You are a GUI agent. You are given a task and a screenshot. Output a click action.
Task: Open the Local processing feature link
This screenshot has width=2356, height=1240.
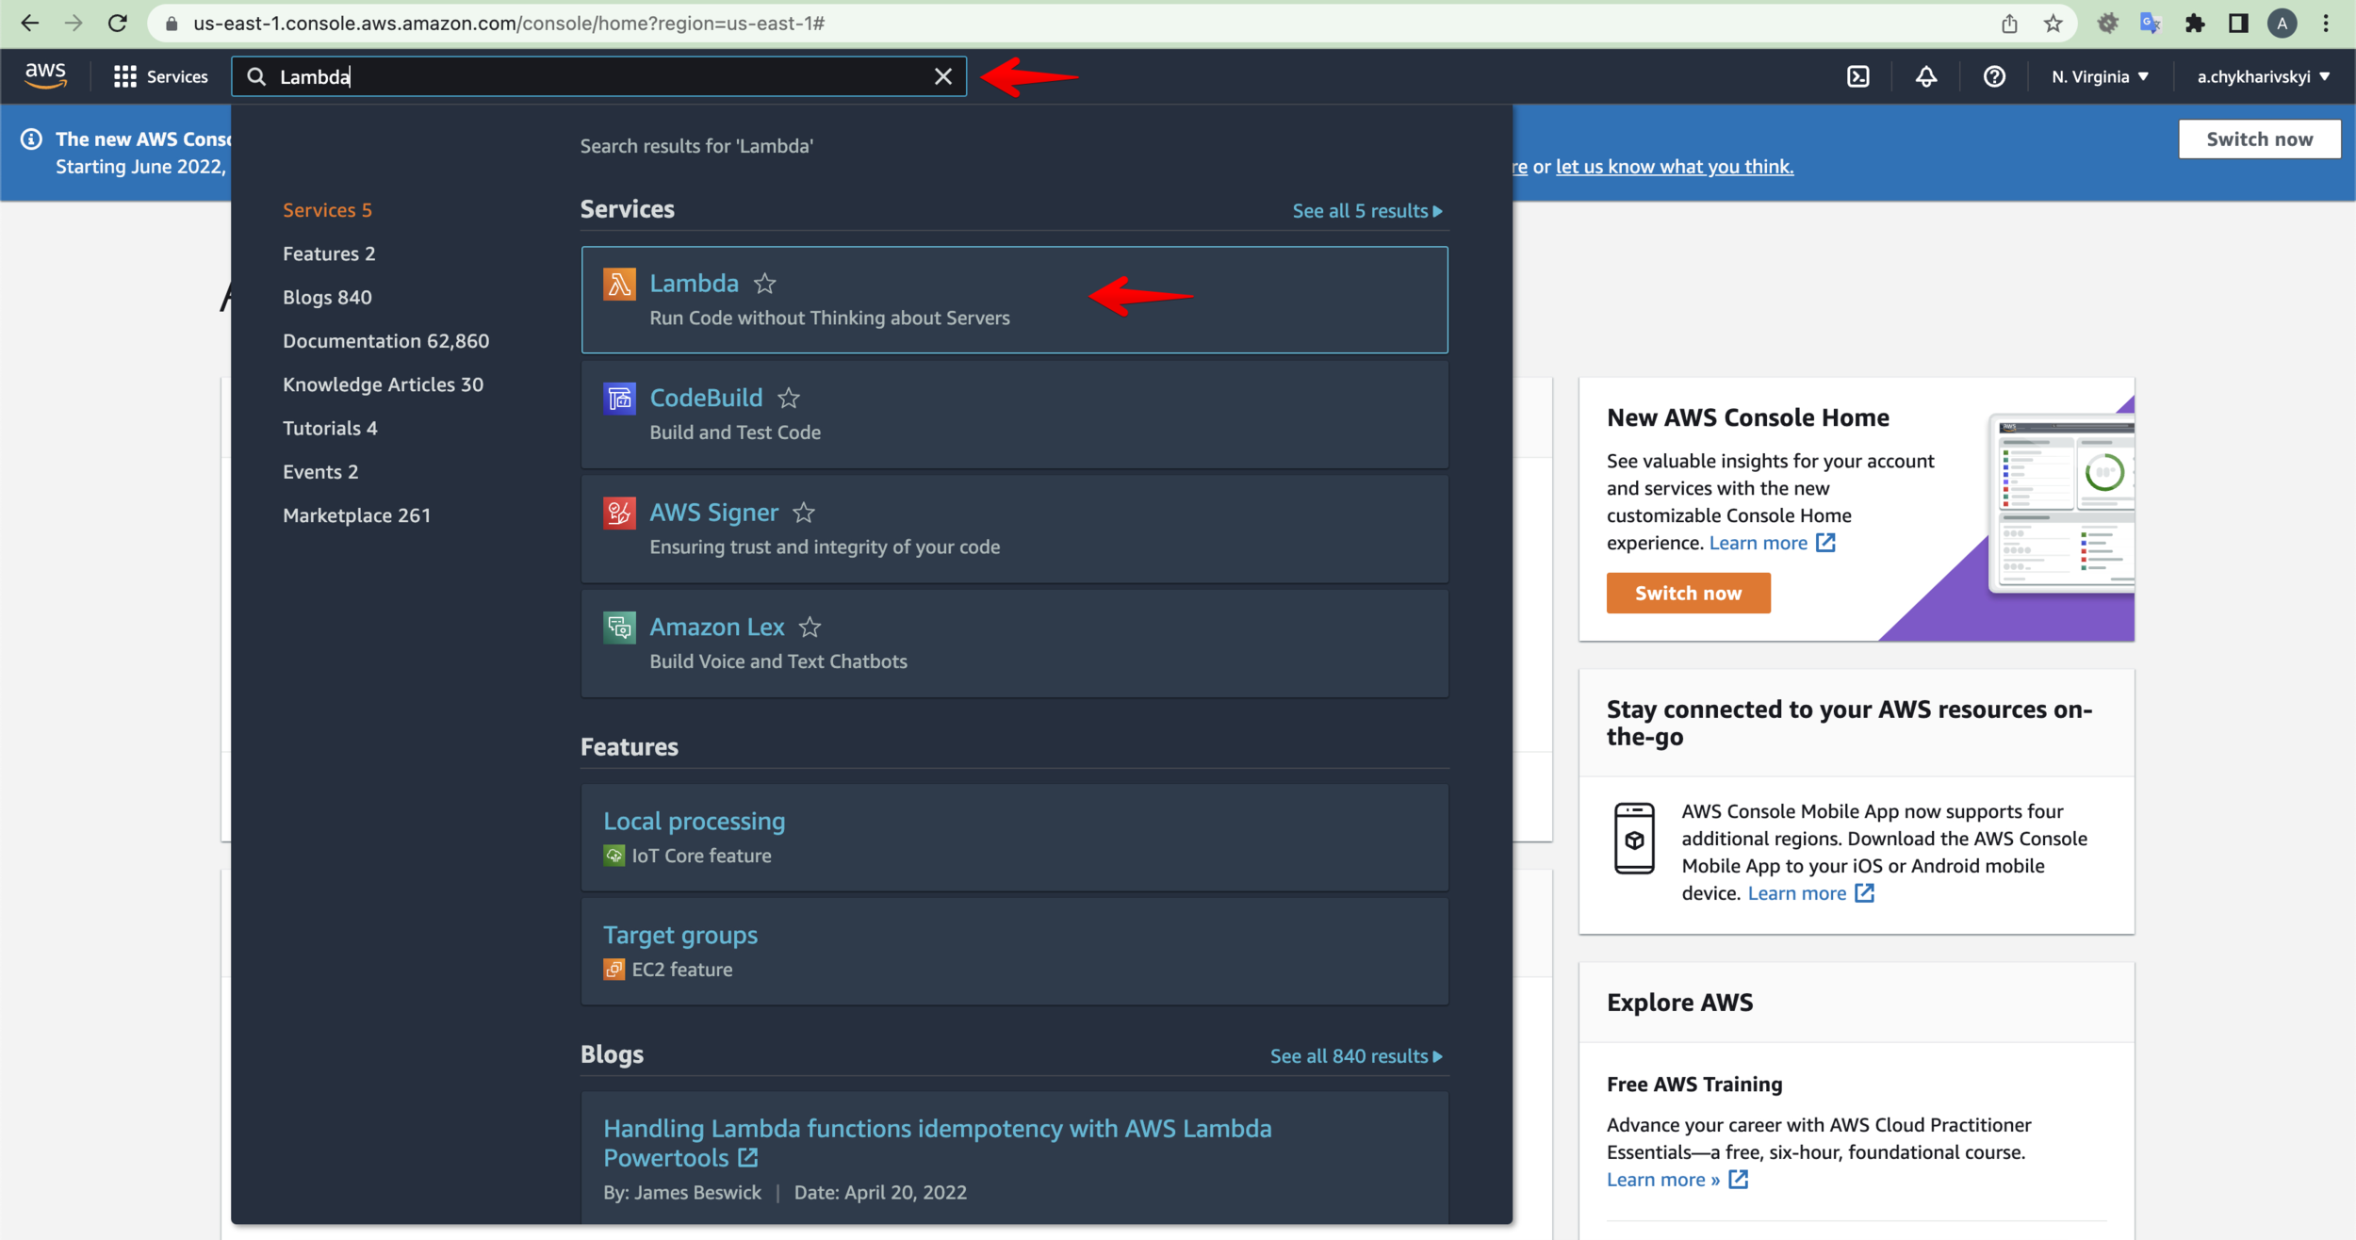(x=694, y=822)
